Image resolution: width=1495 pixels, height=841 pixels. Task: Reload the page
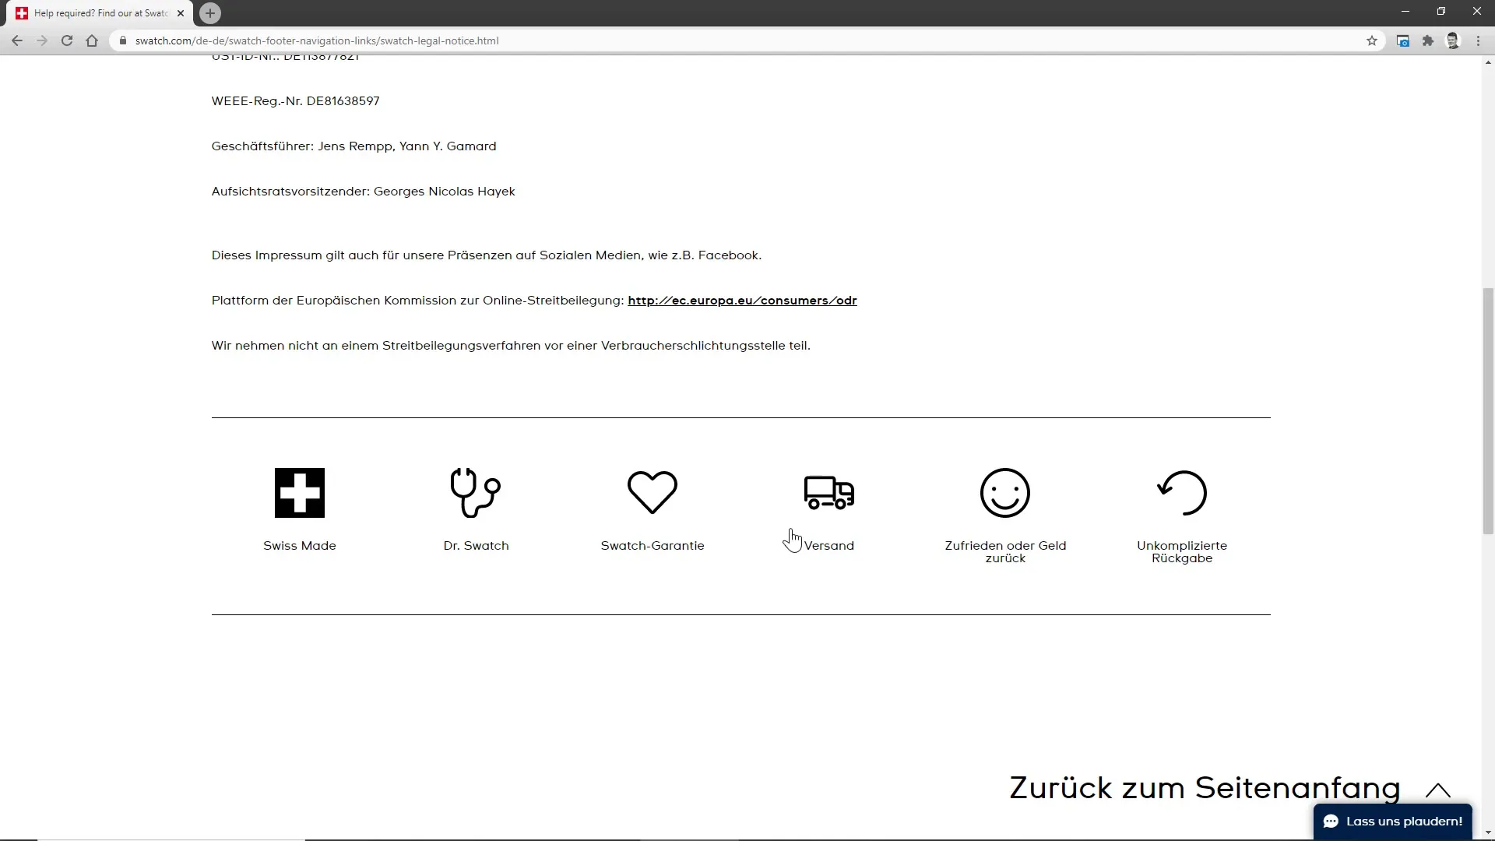point(67,40)
